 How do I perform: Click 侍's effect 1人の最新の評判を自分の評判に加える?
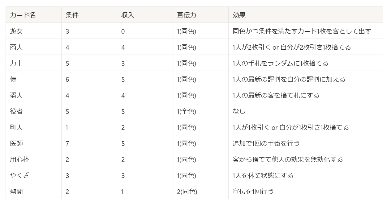coord(289,79)
